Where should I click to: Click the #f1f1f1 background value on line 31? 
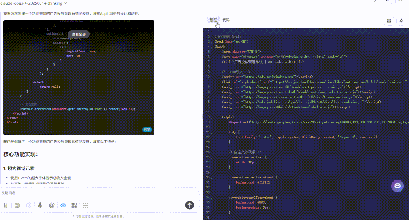tap(265, 182)
